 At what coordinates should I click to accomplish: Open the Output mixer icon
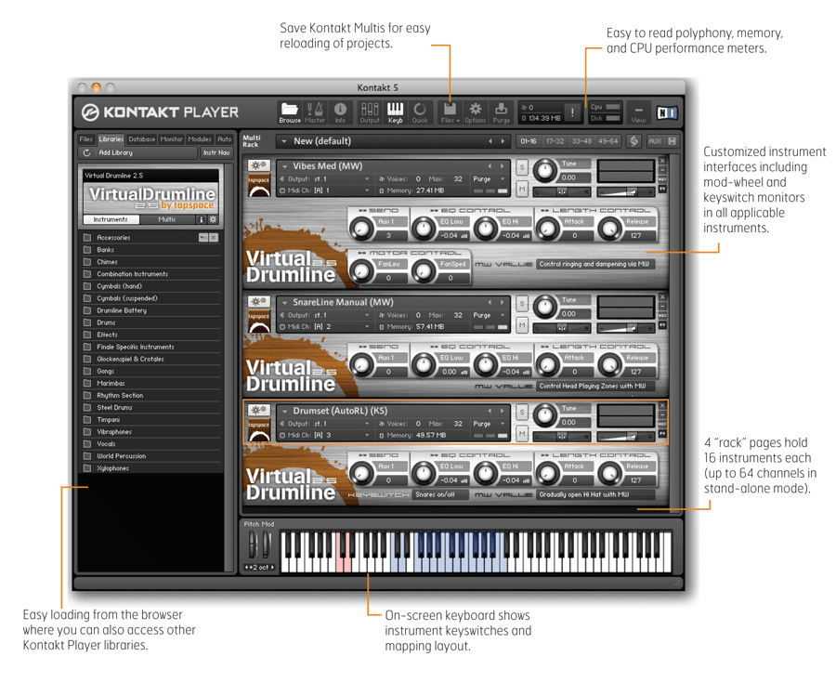tap(369, 112)
